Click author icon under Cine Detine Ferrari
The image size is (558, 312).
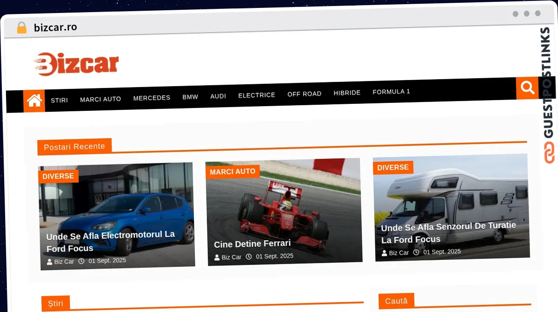tap(217, 258)
